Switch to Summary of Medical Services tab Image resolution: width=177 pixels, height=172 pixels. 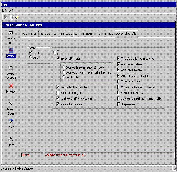click(x=56, y=34)
